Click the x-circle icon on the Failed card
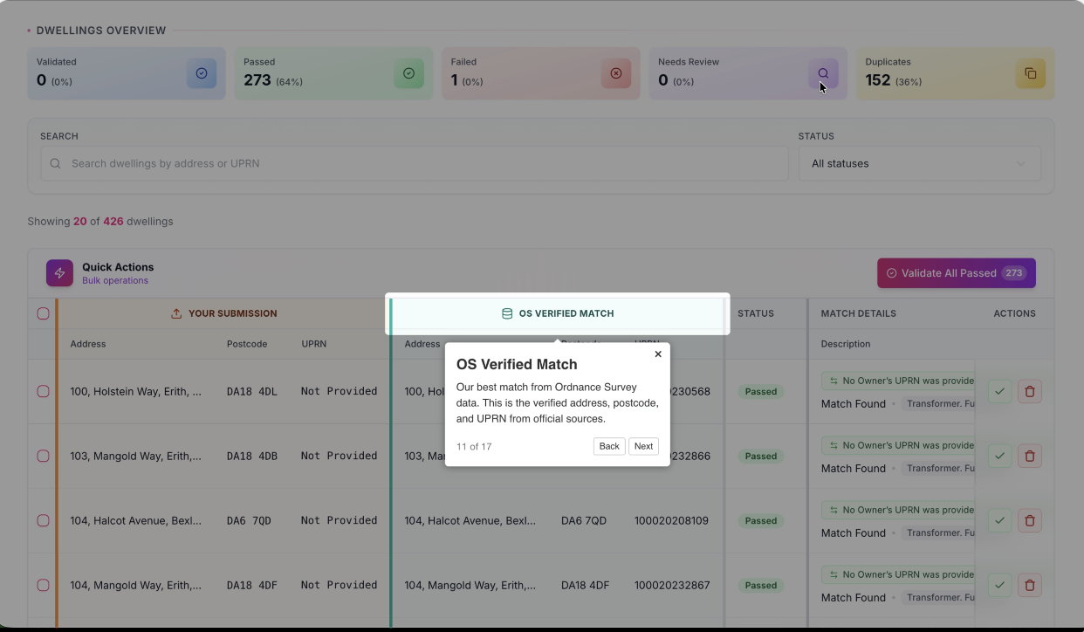 pyautogui.click(x=616, y=73)
